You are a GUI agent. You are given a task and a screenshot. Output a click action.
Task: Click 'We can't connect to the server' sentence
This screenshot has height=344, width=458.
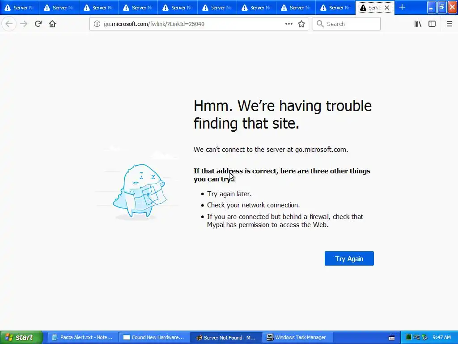click(x=271, y=150)
